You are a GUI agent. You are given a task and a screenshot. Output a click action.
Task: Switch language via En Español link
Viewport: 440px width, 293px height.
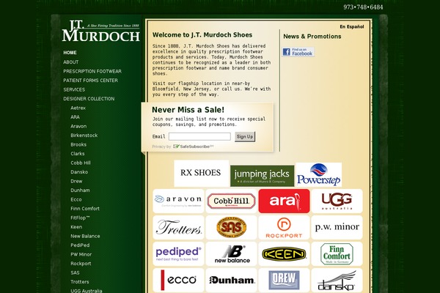(351, 26)
